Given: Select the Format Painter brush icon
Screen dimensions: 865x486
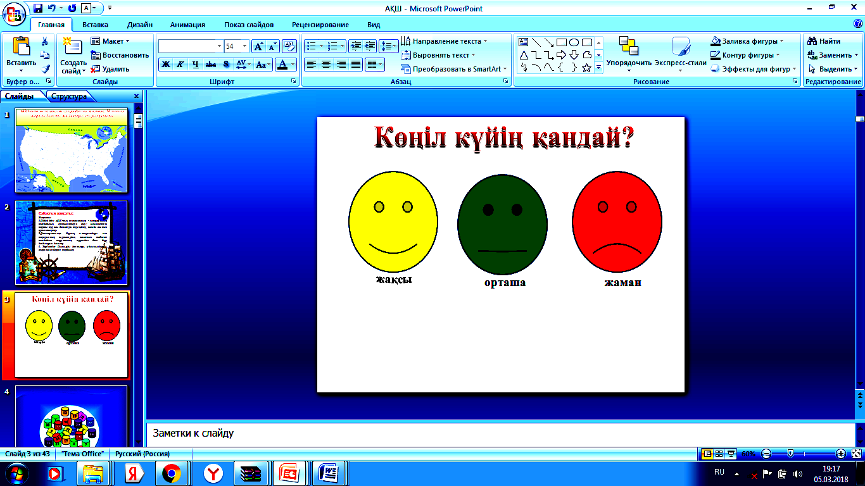Looking at the screenshot, I should click(x=45, y=69).
